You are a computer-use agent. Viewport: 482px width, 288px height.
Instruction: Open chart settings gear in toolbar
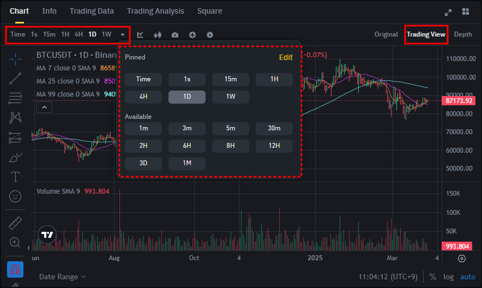tap(210, 35)
